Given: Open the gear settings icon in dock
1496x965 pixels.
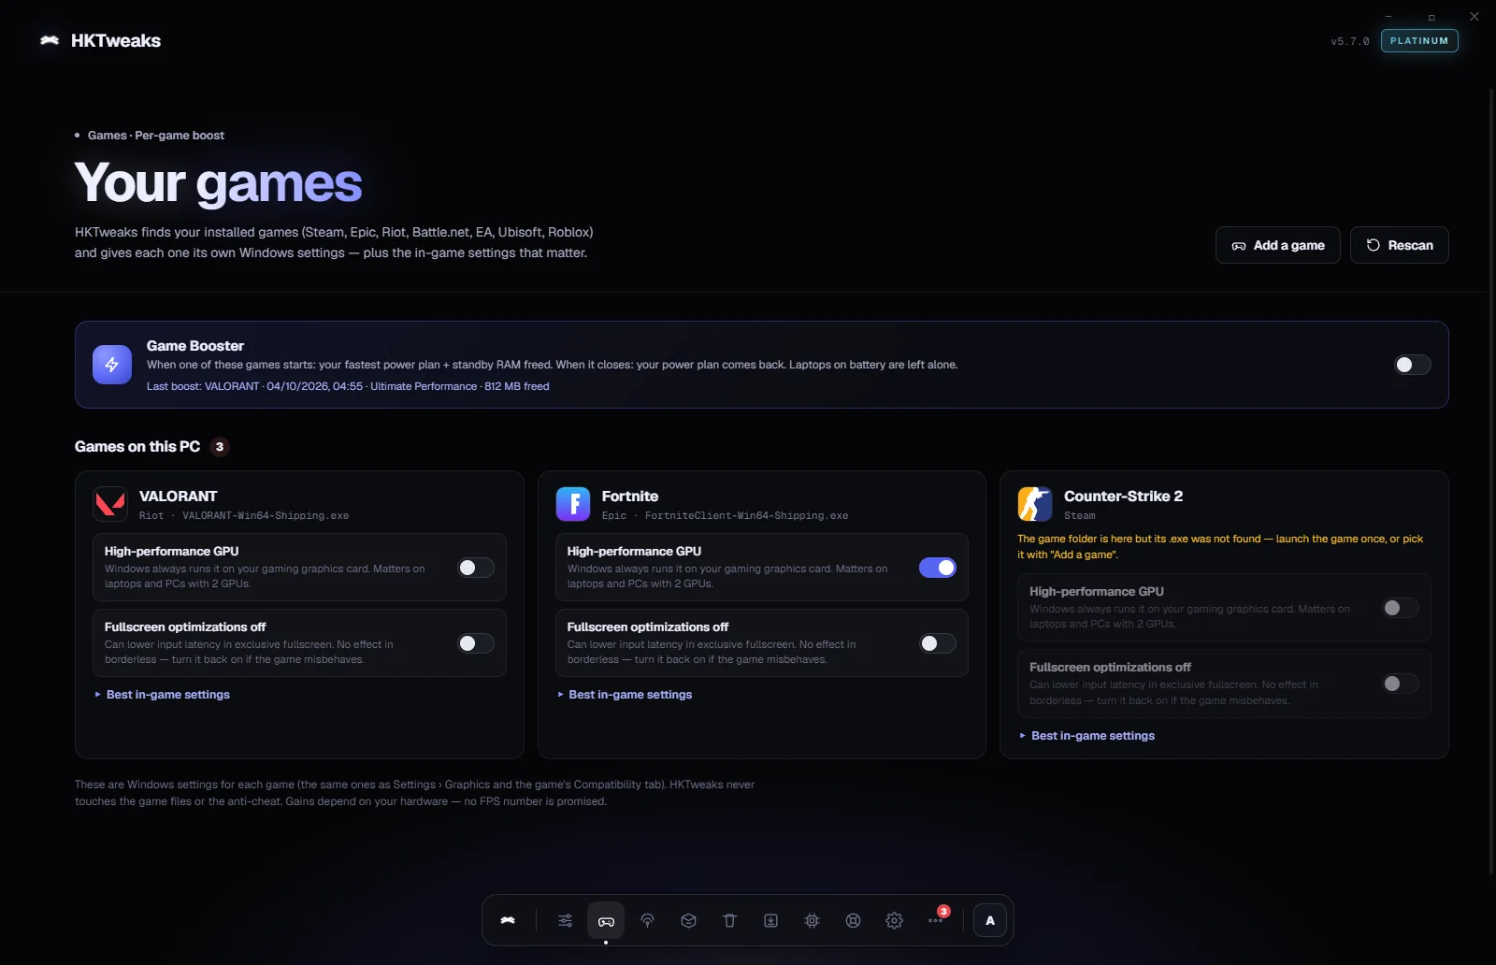Looking at the screenshot, I should pos(894,920).
